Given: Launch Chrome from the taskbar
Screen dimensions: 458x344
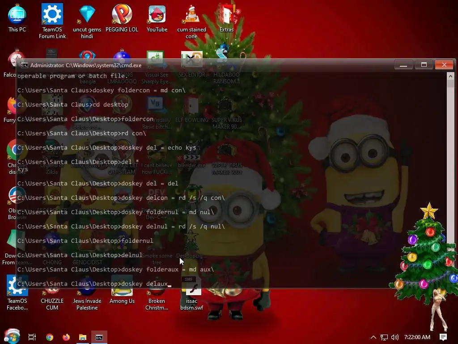Looking at the screenshot, I should coord(50,337).
